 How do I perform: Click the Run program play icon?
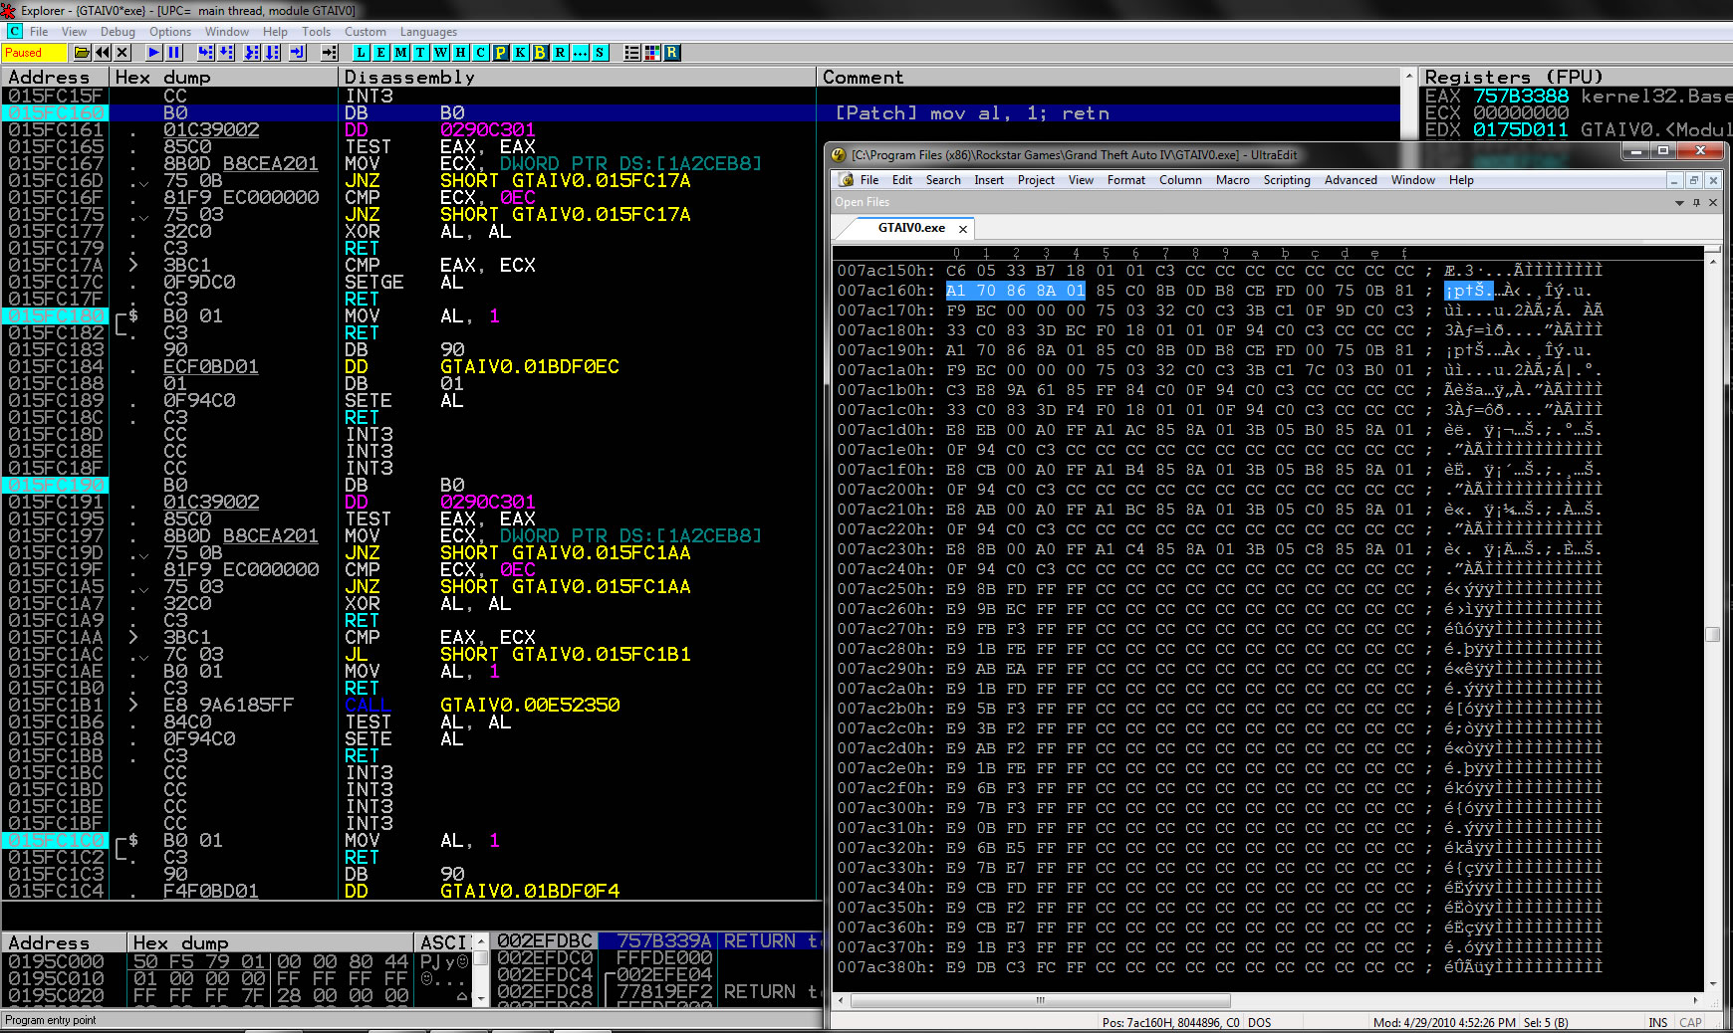tap(153, 53)
